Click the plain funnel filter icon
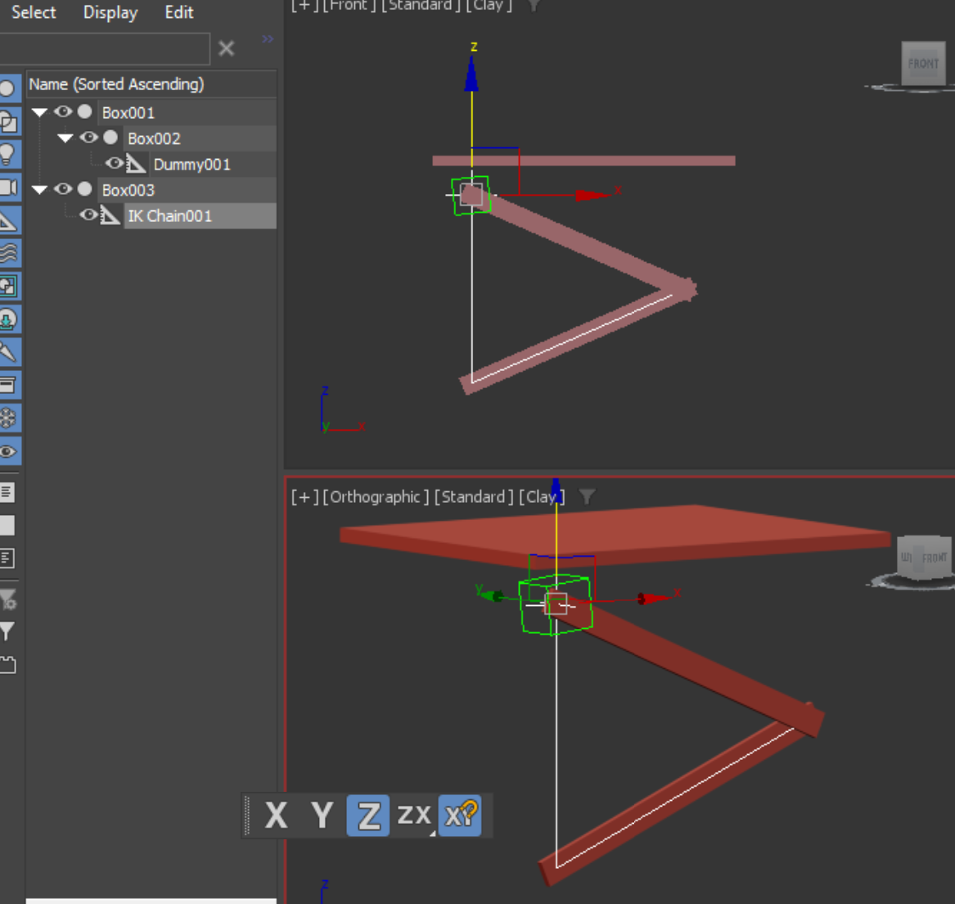Viewport: 955px width, 904px height. (7, 631)
